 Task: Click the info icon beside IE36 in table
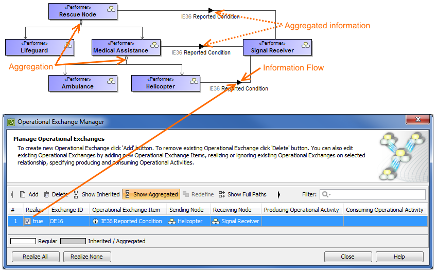click(95, 222)
